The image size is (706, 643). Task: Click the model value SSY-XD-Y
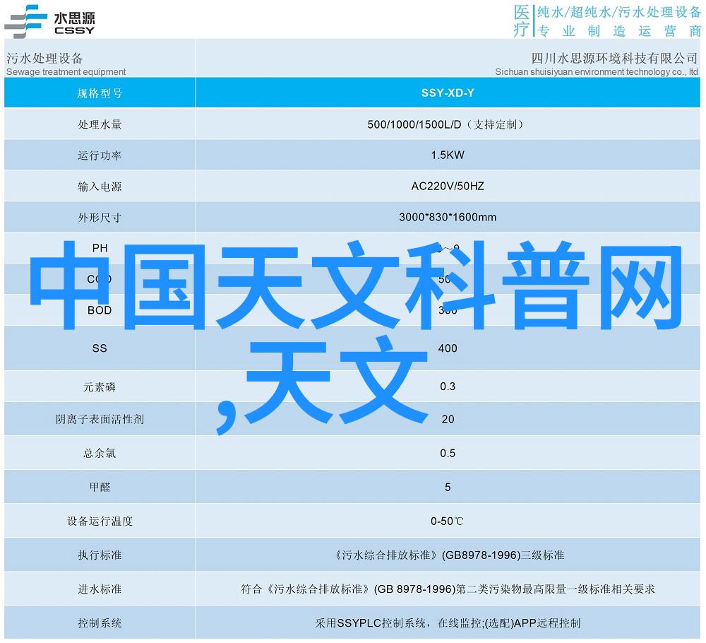(x=448, y=93)
